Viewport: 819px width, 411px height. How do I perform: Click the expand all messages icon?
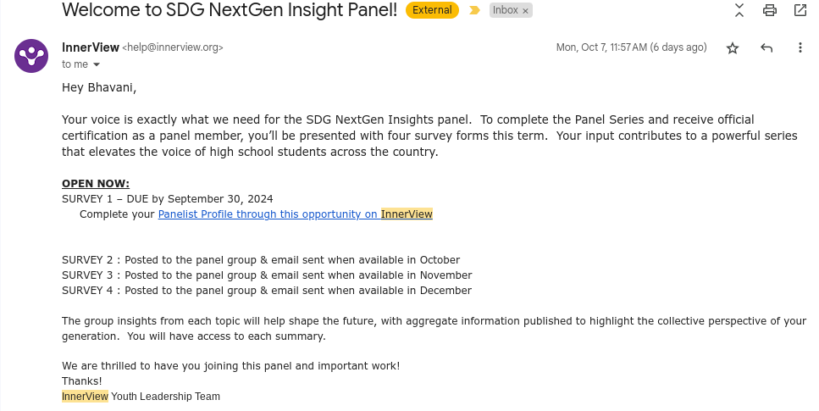coord(739,10)
